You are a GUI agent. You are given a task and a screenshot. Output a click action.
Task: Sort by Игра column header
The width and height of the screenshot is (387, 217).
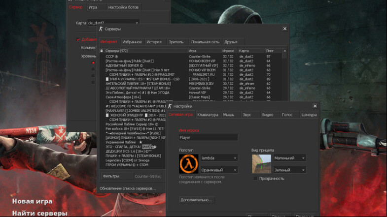point(205,51)
